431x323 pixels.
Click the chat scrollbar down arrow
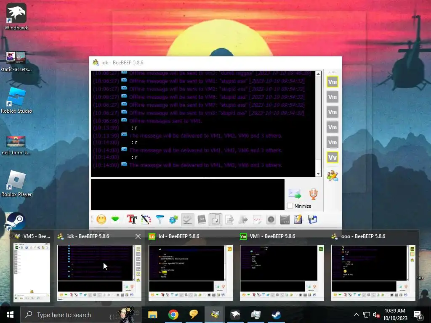pos(318,174)
